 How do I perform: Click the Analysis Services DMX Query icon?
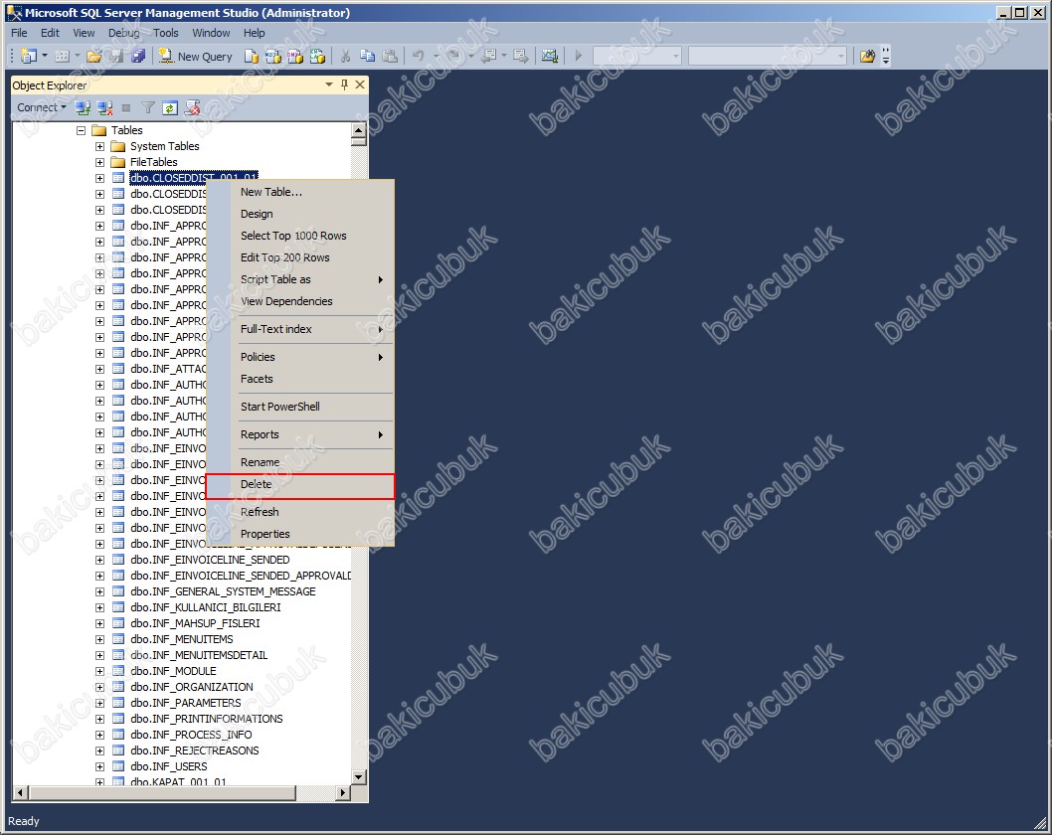click(295, 57)
